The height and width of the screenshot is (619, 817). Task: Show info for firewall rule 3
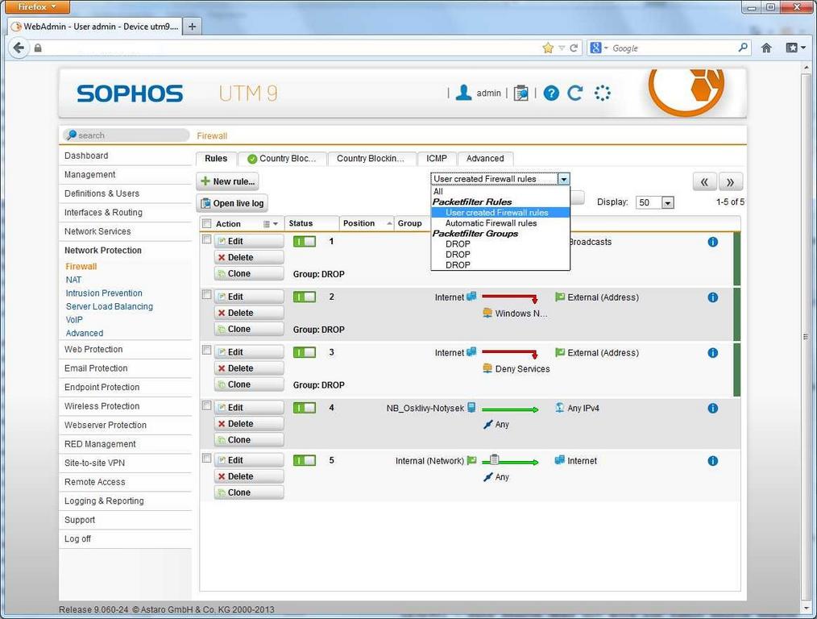713,353
